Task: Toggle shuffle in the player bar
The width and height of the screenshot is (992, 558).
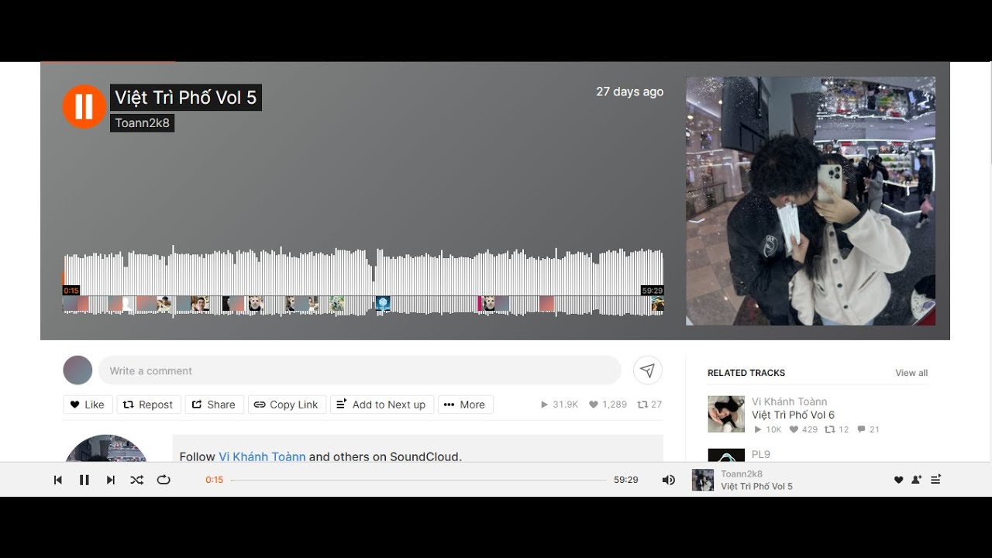Action: 137,480
